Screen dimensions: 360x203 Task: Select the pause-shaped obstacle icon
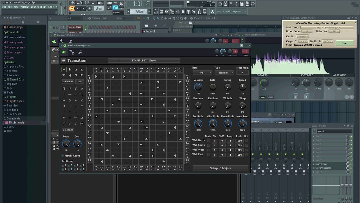click(x=64, y=118)
